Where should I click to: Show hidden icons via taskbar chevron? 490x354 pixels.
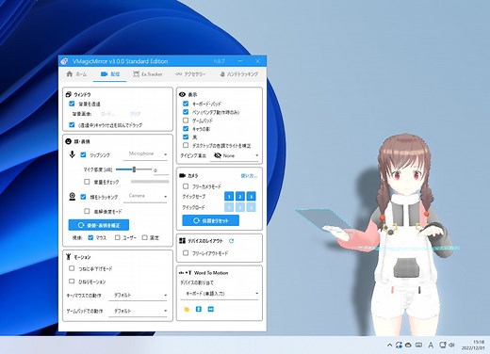click(x=389, y=345)
